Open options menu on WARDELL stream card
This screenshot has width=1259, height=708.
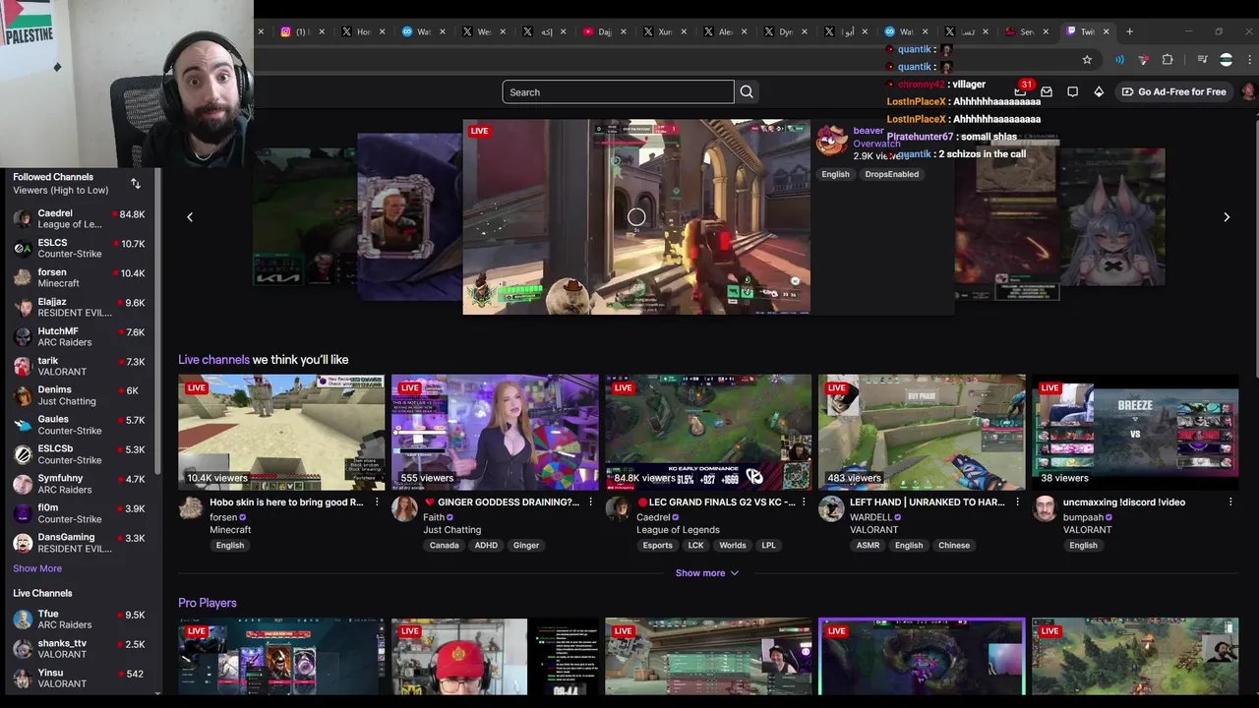point(1017,502)
